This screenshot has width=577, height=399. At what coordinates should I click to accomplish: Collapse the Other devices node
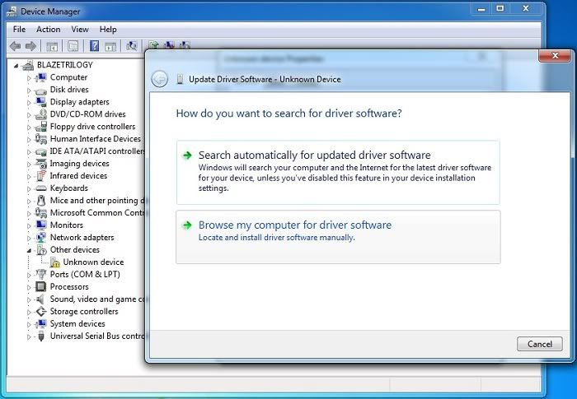tap(29, 250)
